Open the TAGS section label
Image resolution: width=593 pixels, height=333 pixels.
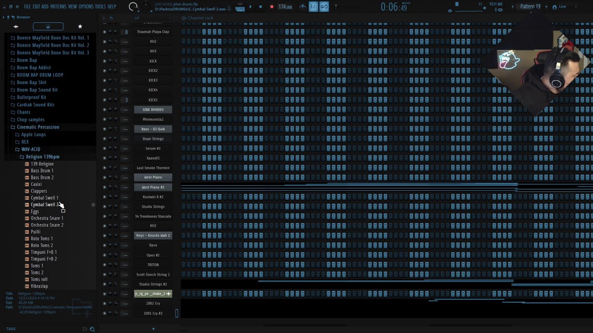pyautogui.click(x=11, y=329)
